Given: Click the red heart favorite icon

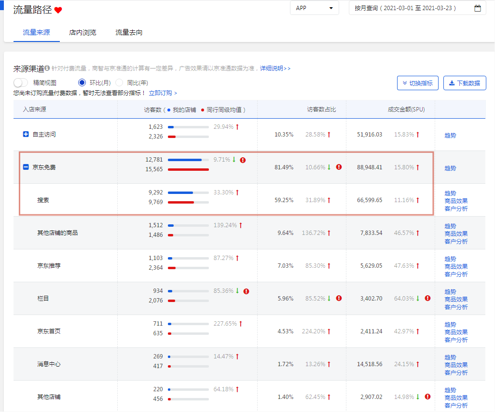Looking at the screenshot, I should [x=58, y=10].
